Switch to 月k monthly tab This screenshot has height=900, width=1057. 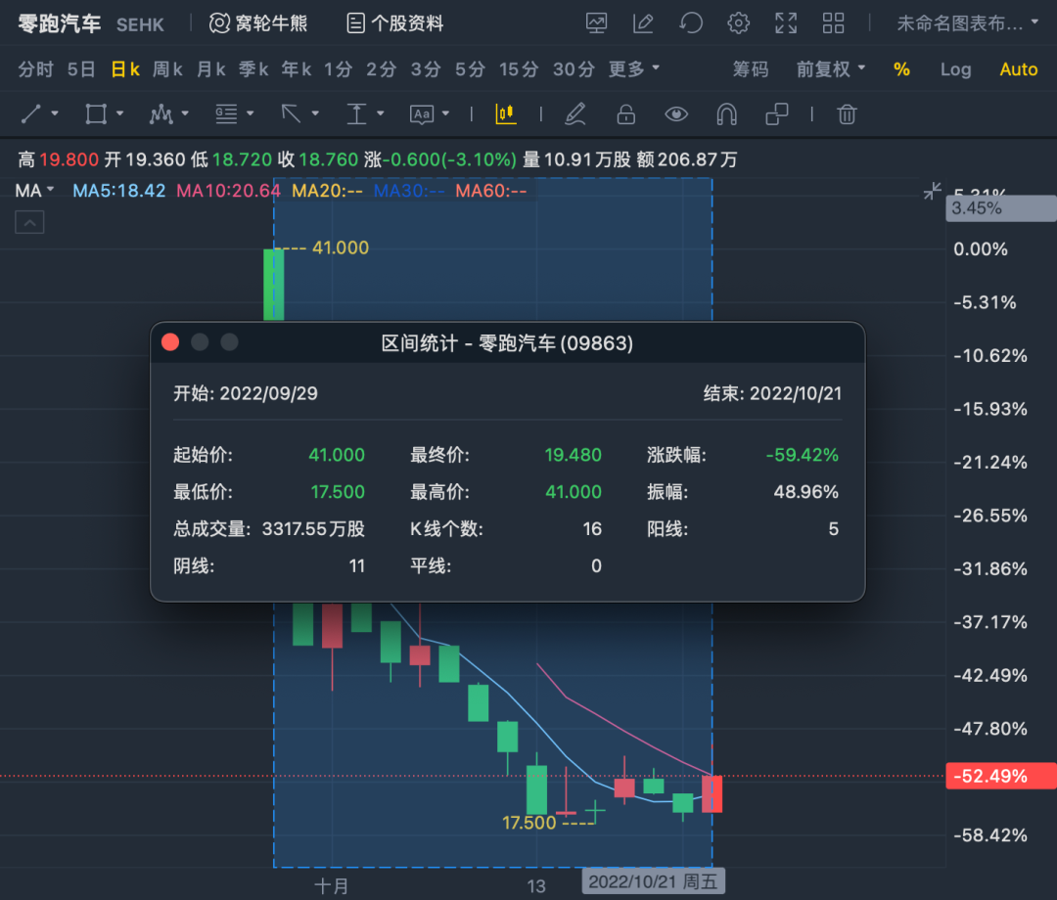(211, 68)
